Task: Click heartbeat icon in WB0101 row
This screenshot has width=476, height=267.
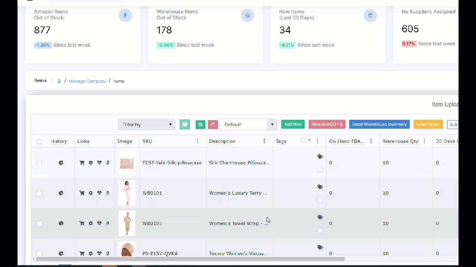Action: click(x=99, y=193)
